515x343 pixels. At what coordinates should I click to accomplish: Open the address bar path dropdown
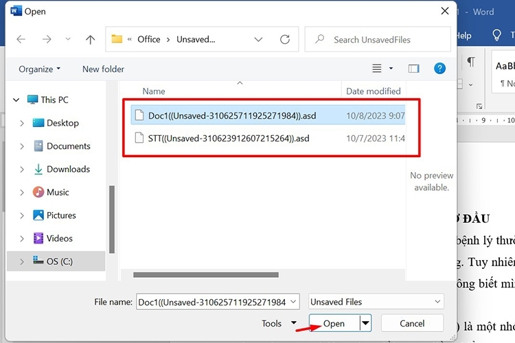[258, 39]
